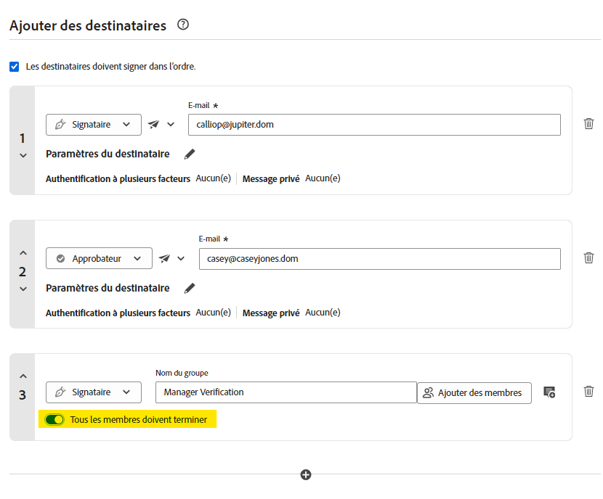
Task: Click inside the Nom du groupe field
Action: point(283,392)
